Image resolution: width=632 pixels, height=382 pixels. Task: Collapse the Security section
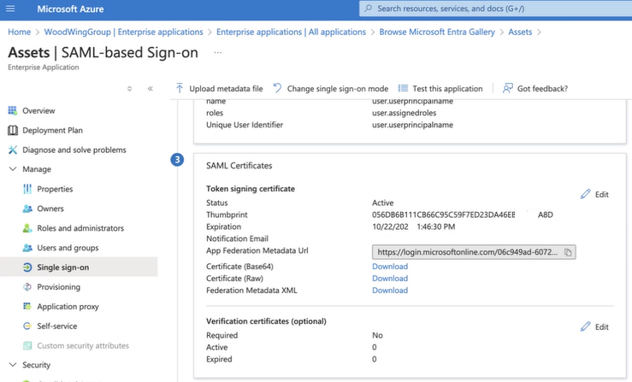click(13, 365)
